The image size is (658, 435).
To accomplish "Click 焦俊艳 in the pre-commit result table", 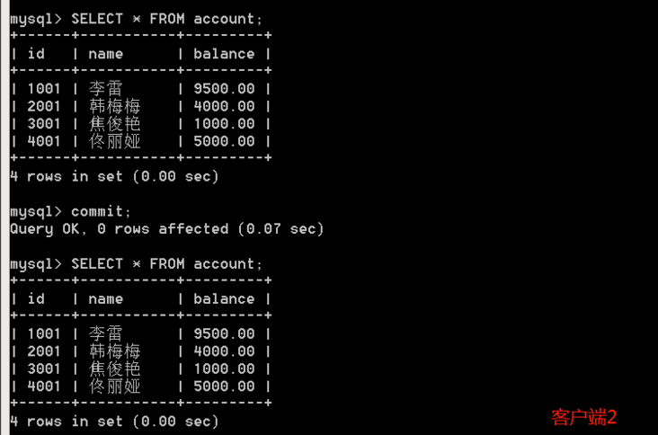I will [x=114, y=124].
